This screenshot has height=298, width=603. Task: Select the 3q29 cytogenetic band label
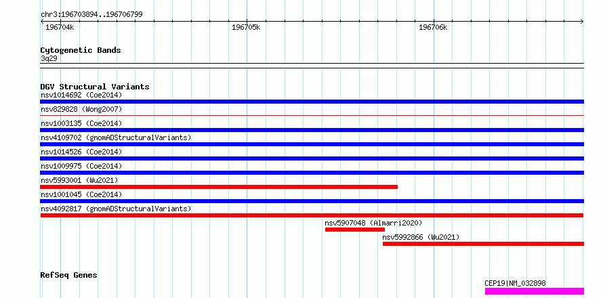(49, 58)
